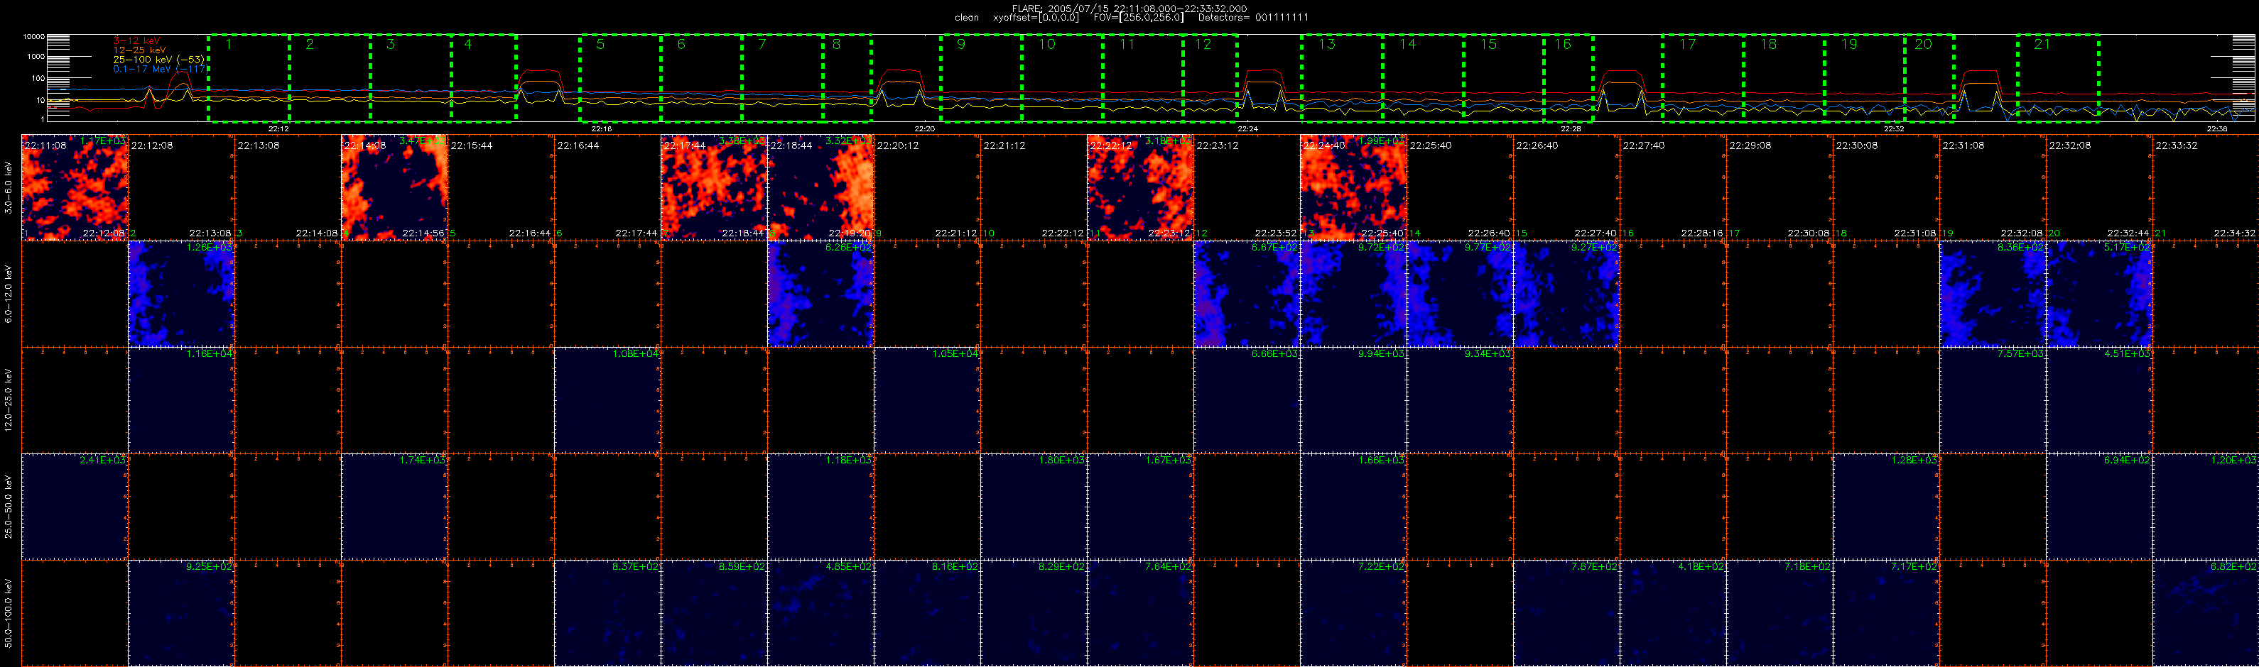Open 50–100 keV image with peak 4.85E+02
Viewport: 2259px width, 667px height.
(820, 614)
